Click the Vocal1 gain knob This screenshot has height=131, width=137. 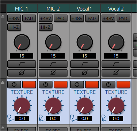85,42
